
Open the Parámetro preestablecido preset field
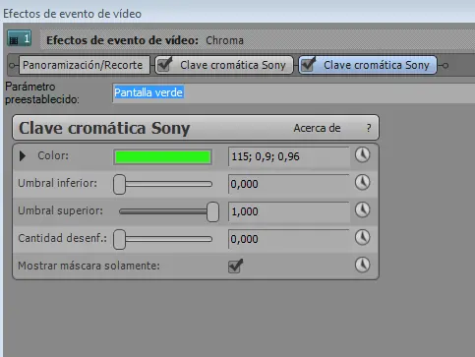[293, 92]
